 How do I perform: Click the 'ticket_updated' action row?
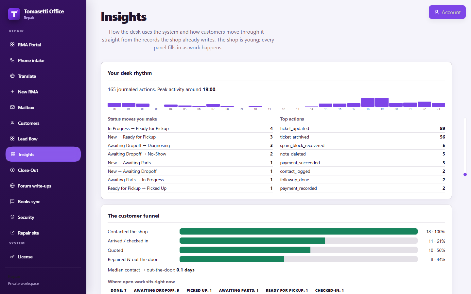(362, 128)
